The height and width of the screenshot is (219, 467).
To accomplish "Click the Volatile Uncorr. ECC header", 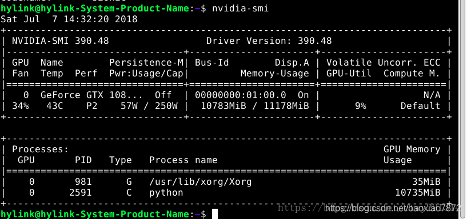I will click(x=384, y=63).
